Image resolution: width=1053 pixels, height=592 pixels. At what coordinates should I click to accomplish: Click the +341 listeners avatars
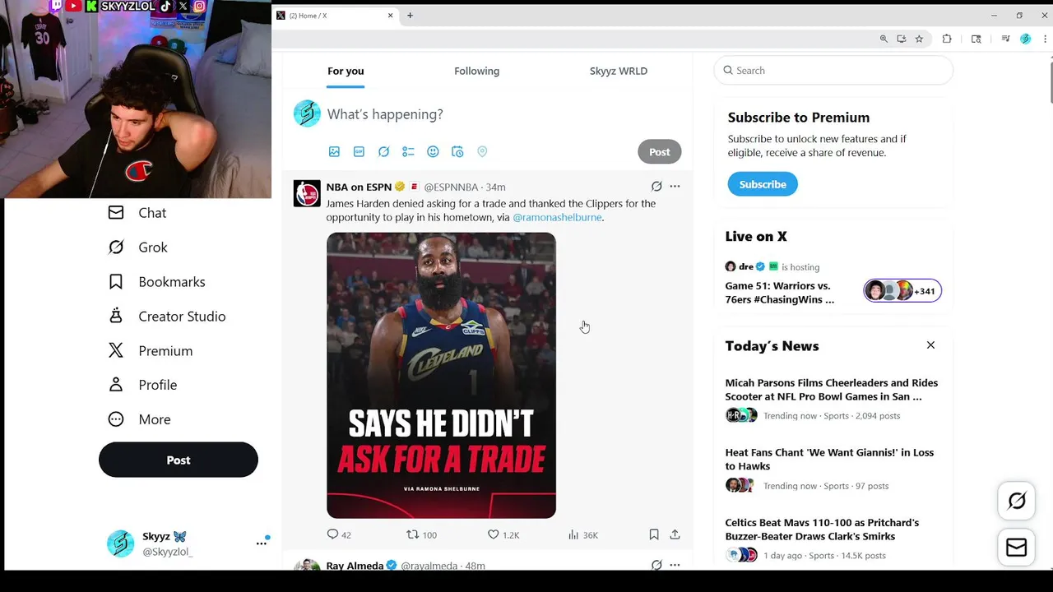pos(902,291)
